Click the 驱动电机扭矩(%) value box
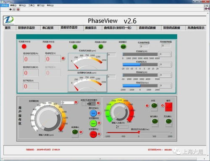Viewport: 210px width, 161px height. 31,59
